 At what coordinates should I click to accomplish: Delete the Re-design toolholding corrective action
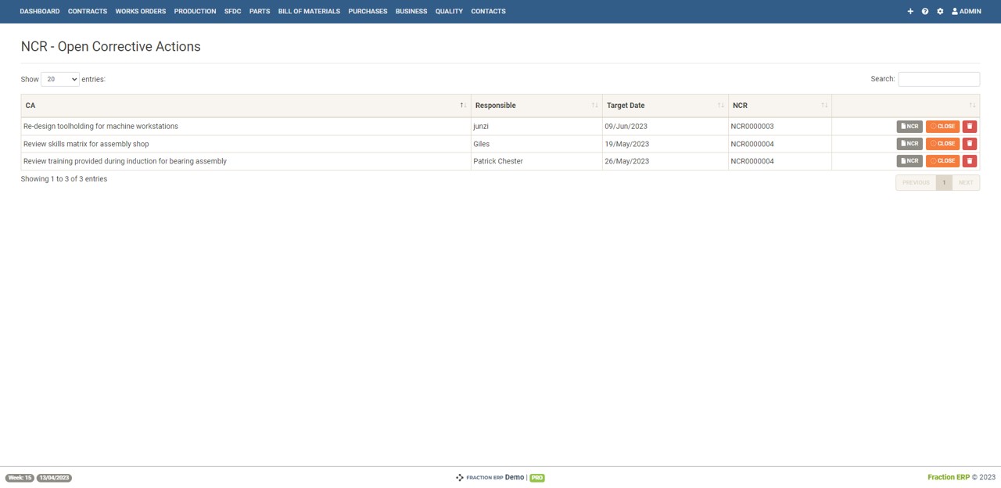coord(970,127)
